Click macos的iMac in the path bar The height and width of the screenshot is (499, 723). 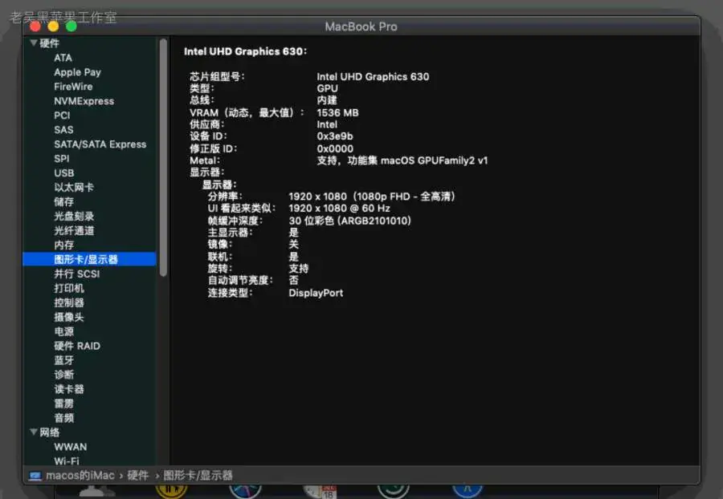(x=80, y=476)
